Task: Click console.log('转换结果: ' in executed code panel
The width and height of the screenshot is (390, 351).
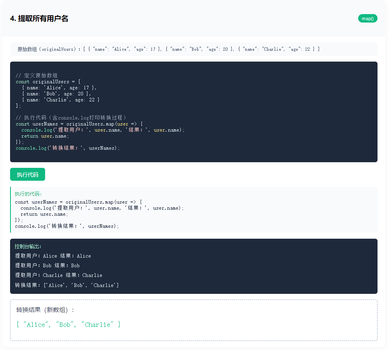Action: pyautogui.click(x=67, y=226)
